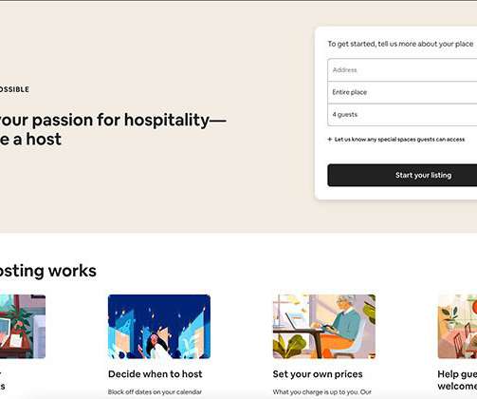Click the plus icon beside special spaces
Image resolution: width=477 pixels, height=399 pixels.
click(x=330, y=140)
